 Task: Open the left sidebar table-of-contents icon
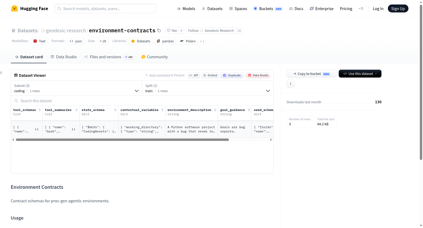click(1, 73)
